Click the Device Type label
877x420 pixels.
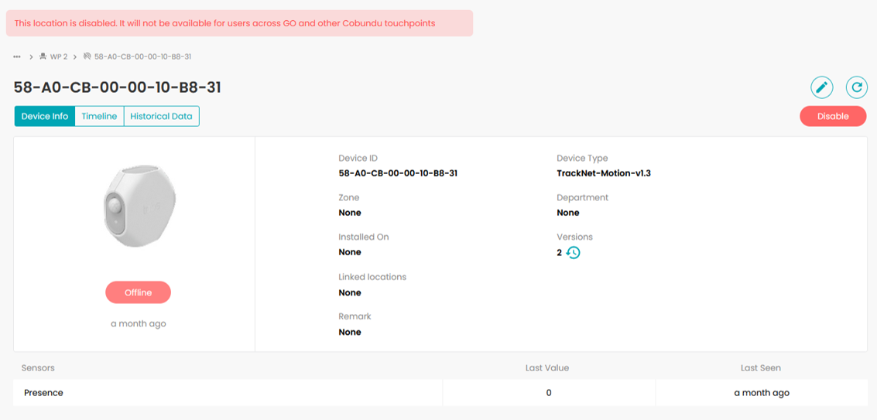coord(582,159)
